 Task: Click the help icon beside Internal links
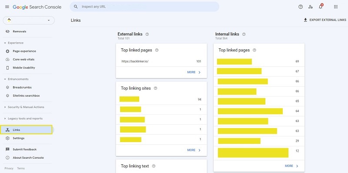(x=244, y=34)
